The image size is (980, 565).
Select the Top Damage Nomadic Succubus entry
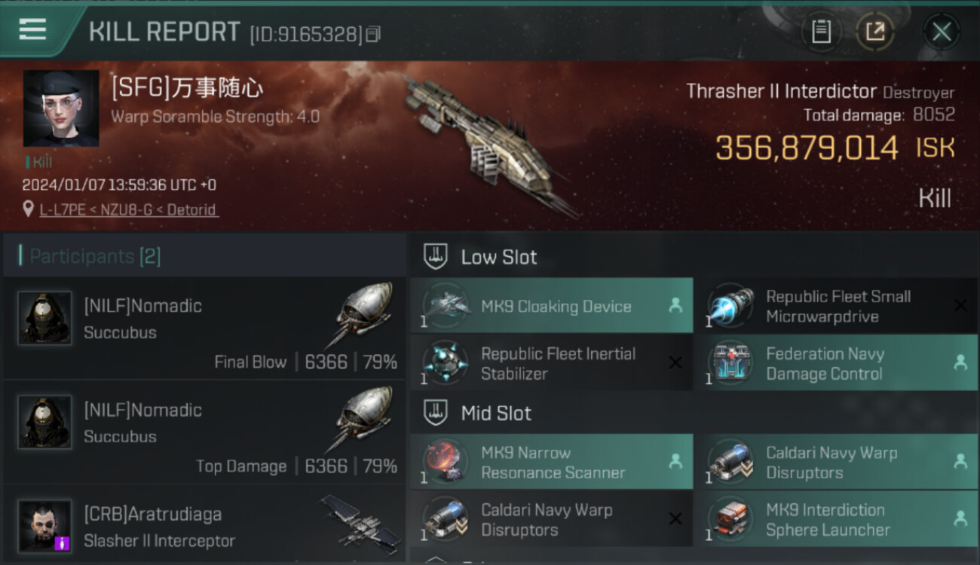pos(204,432)
